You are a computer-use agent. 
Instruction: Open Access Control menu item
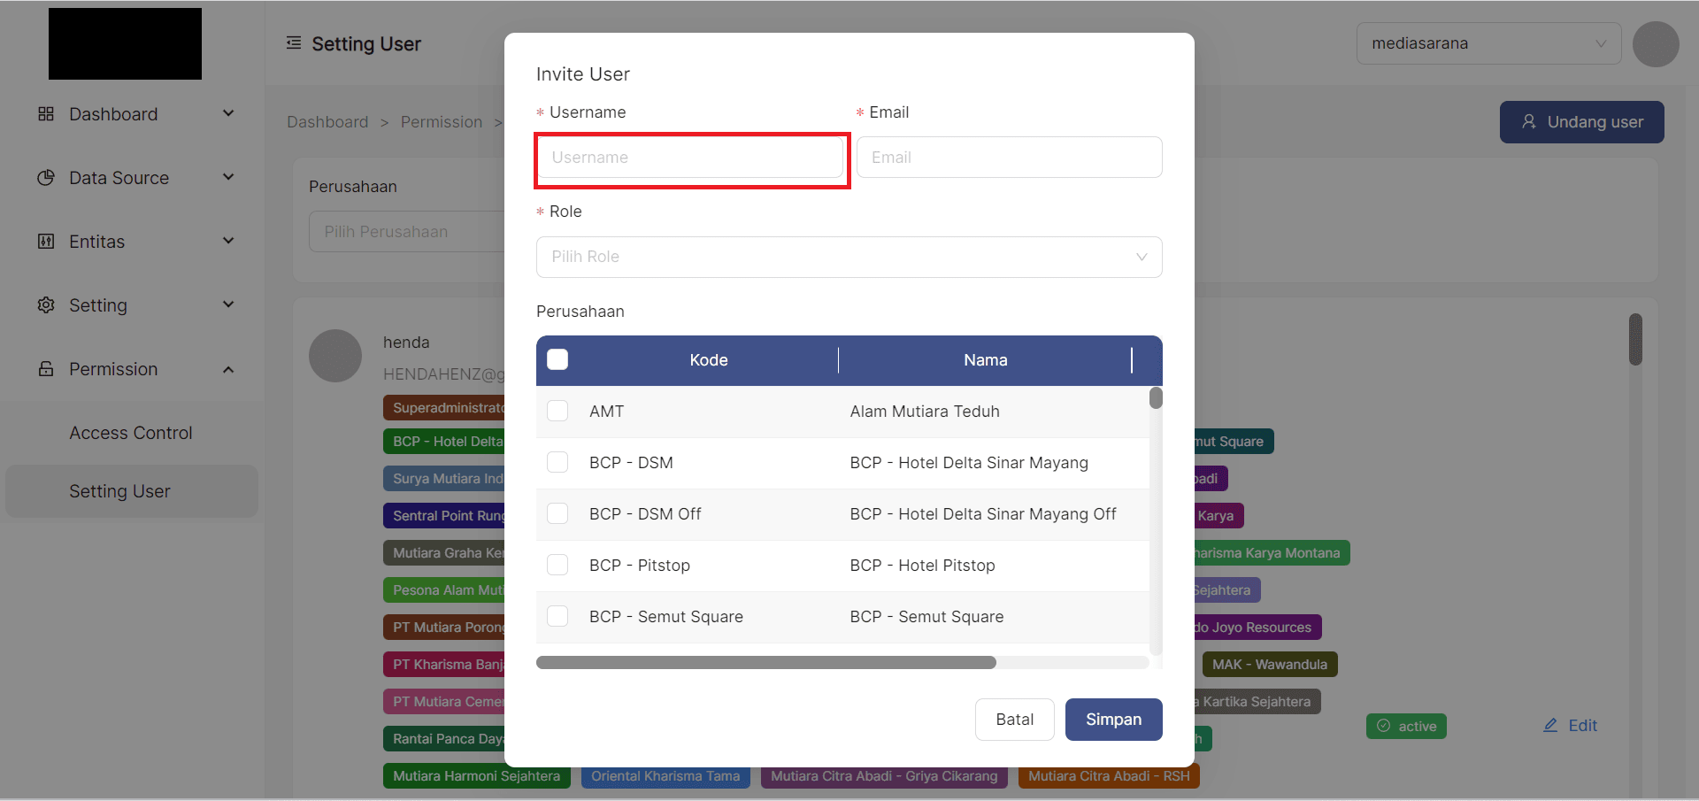pyautogui.click(x=131, y=433)
